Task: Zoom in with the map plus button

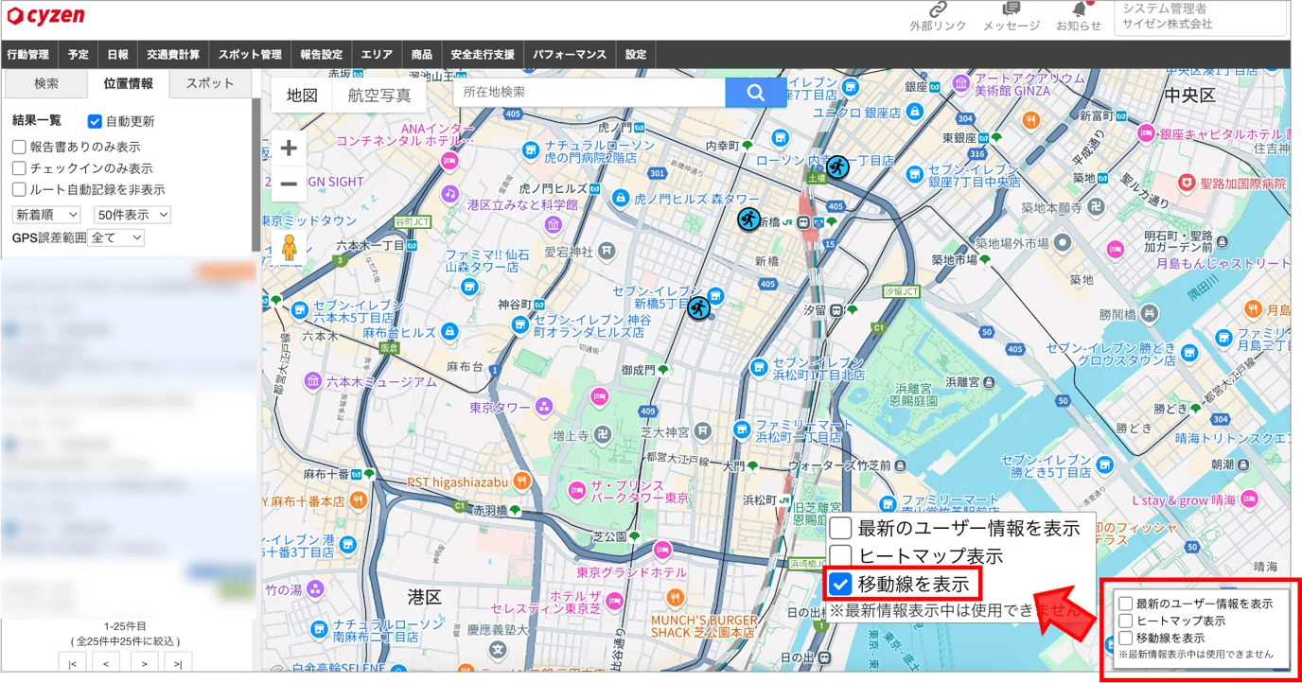Action: click(289, 149)
